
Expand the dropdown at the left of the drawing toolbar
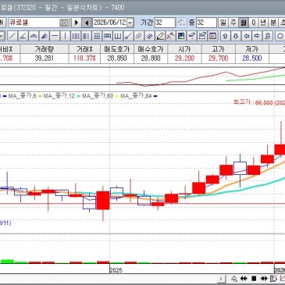point(2,36)
